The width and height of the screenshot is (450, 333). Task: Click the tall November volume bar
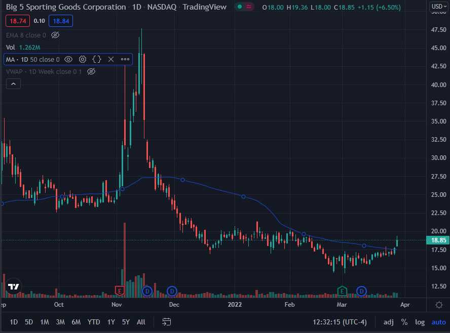(x=125, y=260)
